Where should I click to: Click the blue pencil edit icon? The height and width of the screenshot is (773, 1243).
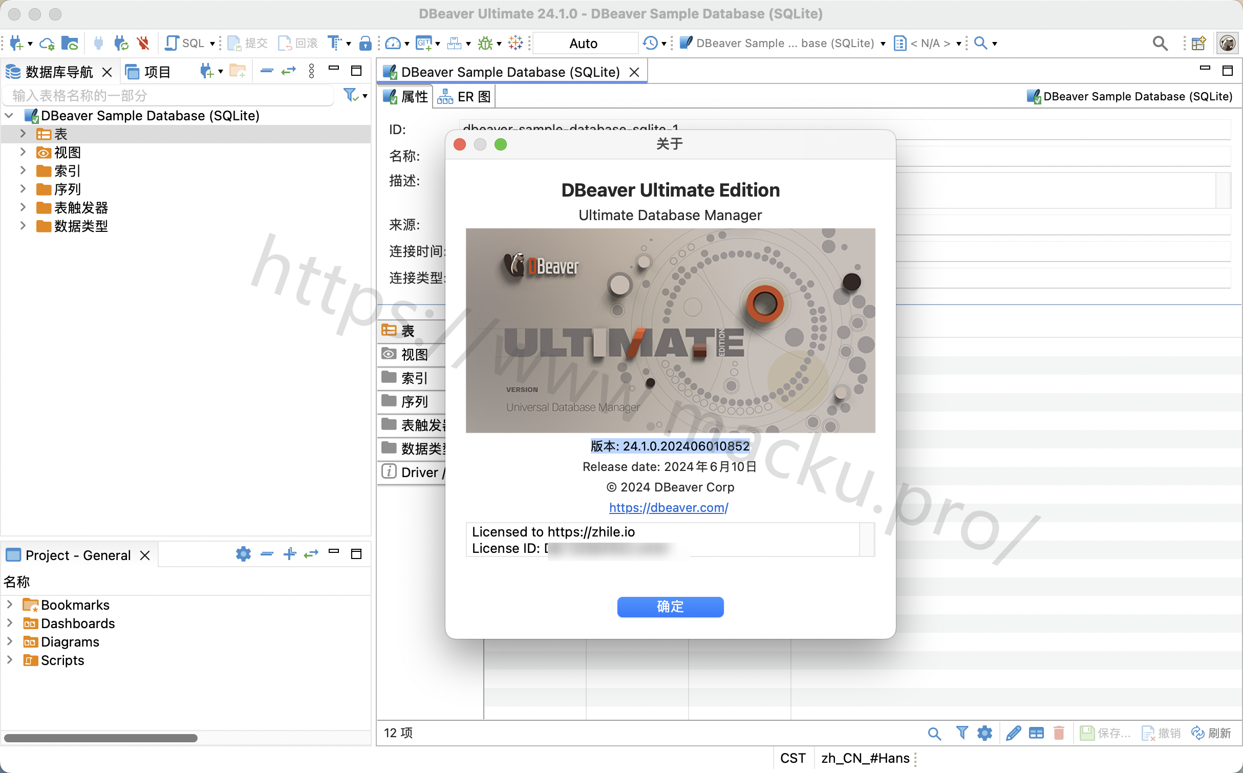(x=1013, y=734)
